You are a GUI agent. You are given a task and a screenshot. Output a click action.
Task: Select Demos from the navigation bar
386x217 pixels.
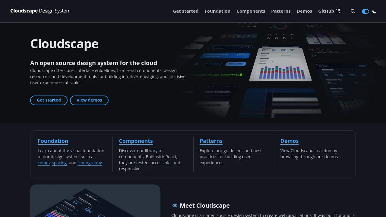point(304,11)
